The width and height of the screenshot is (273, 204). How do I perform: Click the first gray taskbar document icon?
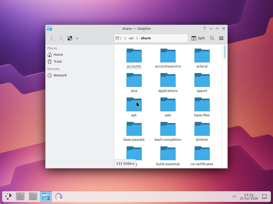[x=20, y=196]
